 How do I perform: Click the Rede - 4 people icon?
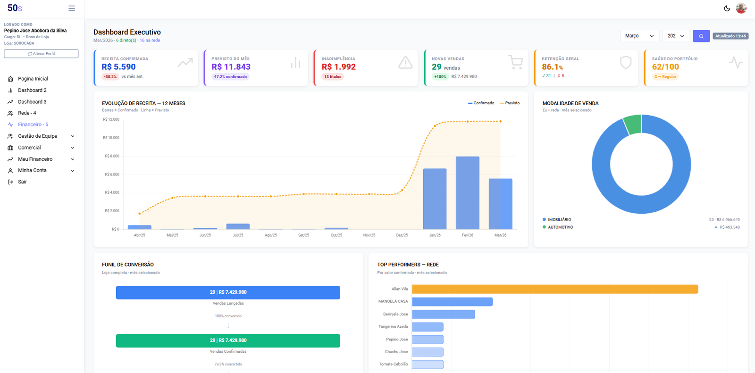(10, 113)
